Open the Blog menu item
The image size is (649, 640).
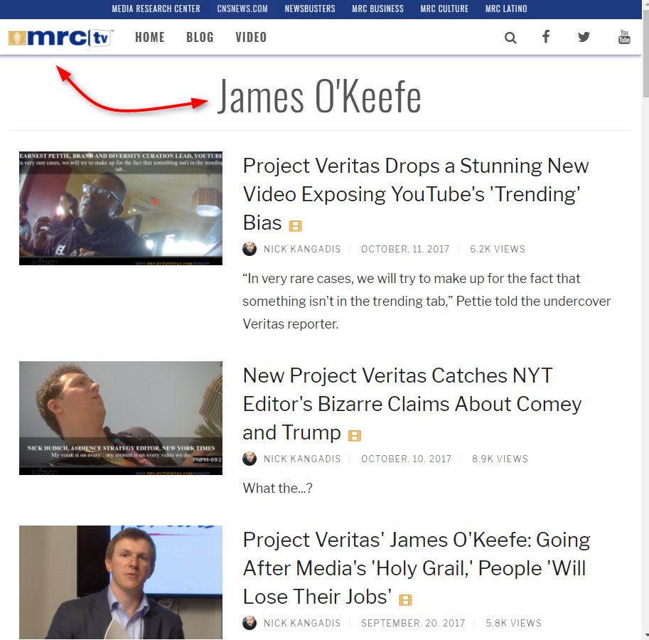200,37
